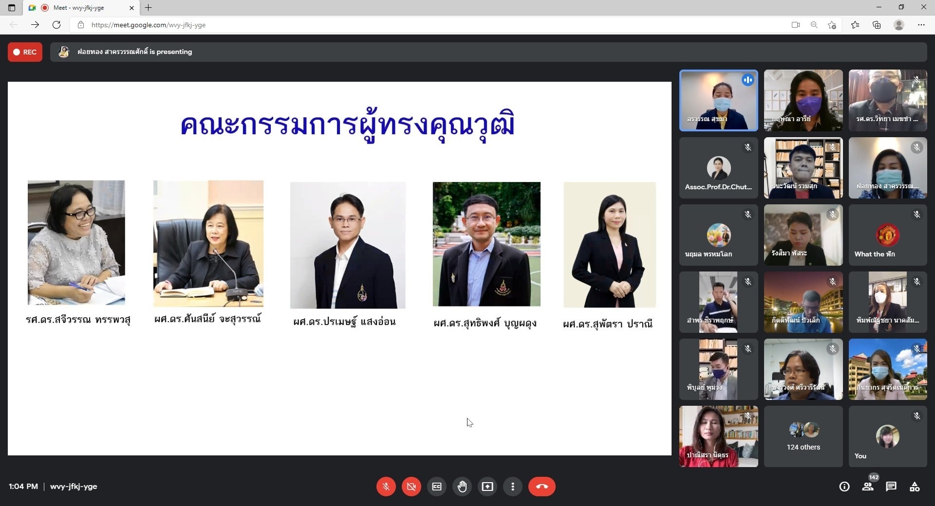Click the What the ฟัก participant tile
Viewport: 935px width, 506px height.
[x=887, y=235]
